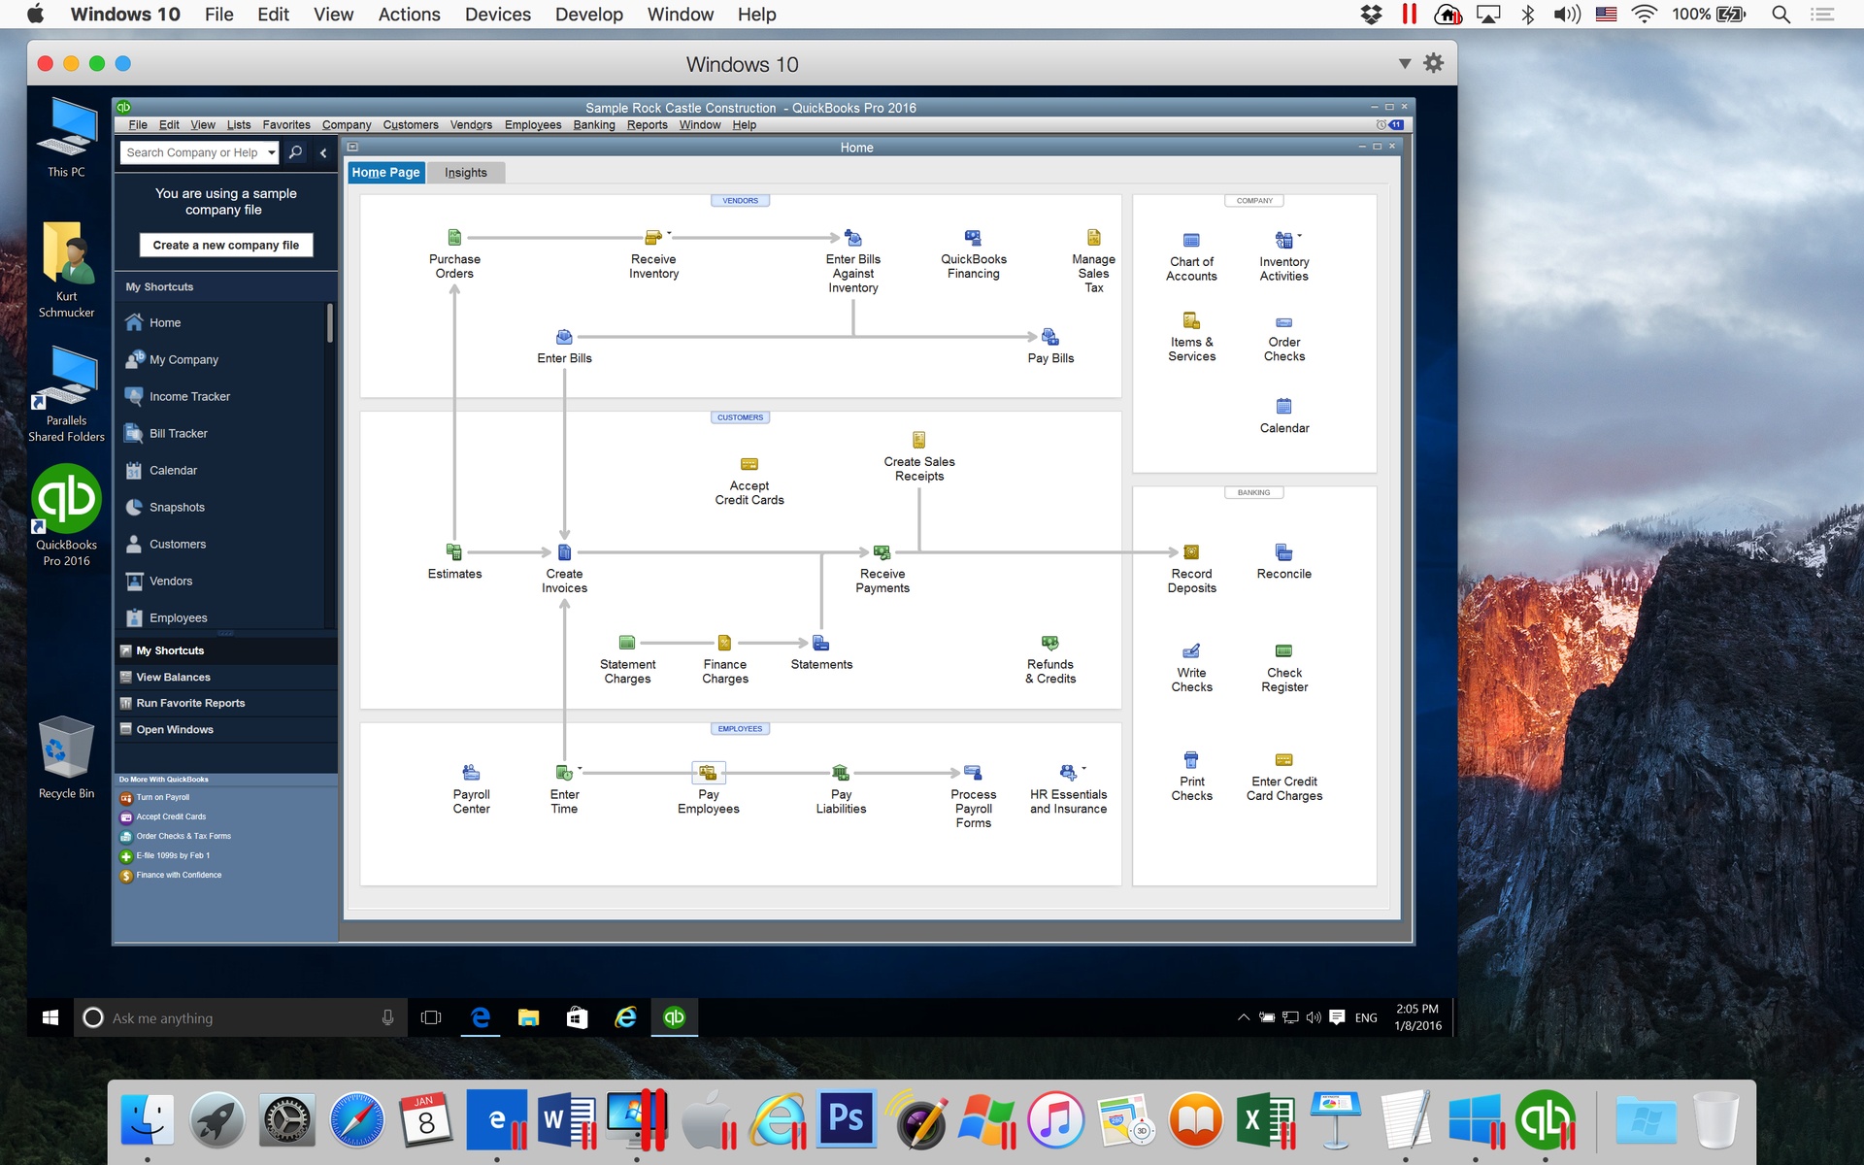Open Items & Services icon
Image resolution: width=1864 pixels, height=1165 pixels.
coord(1191,320)
